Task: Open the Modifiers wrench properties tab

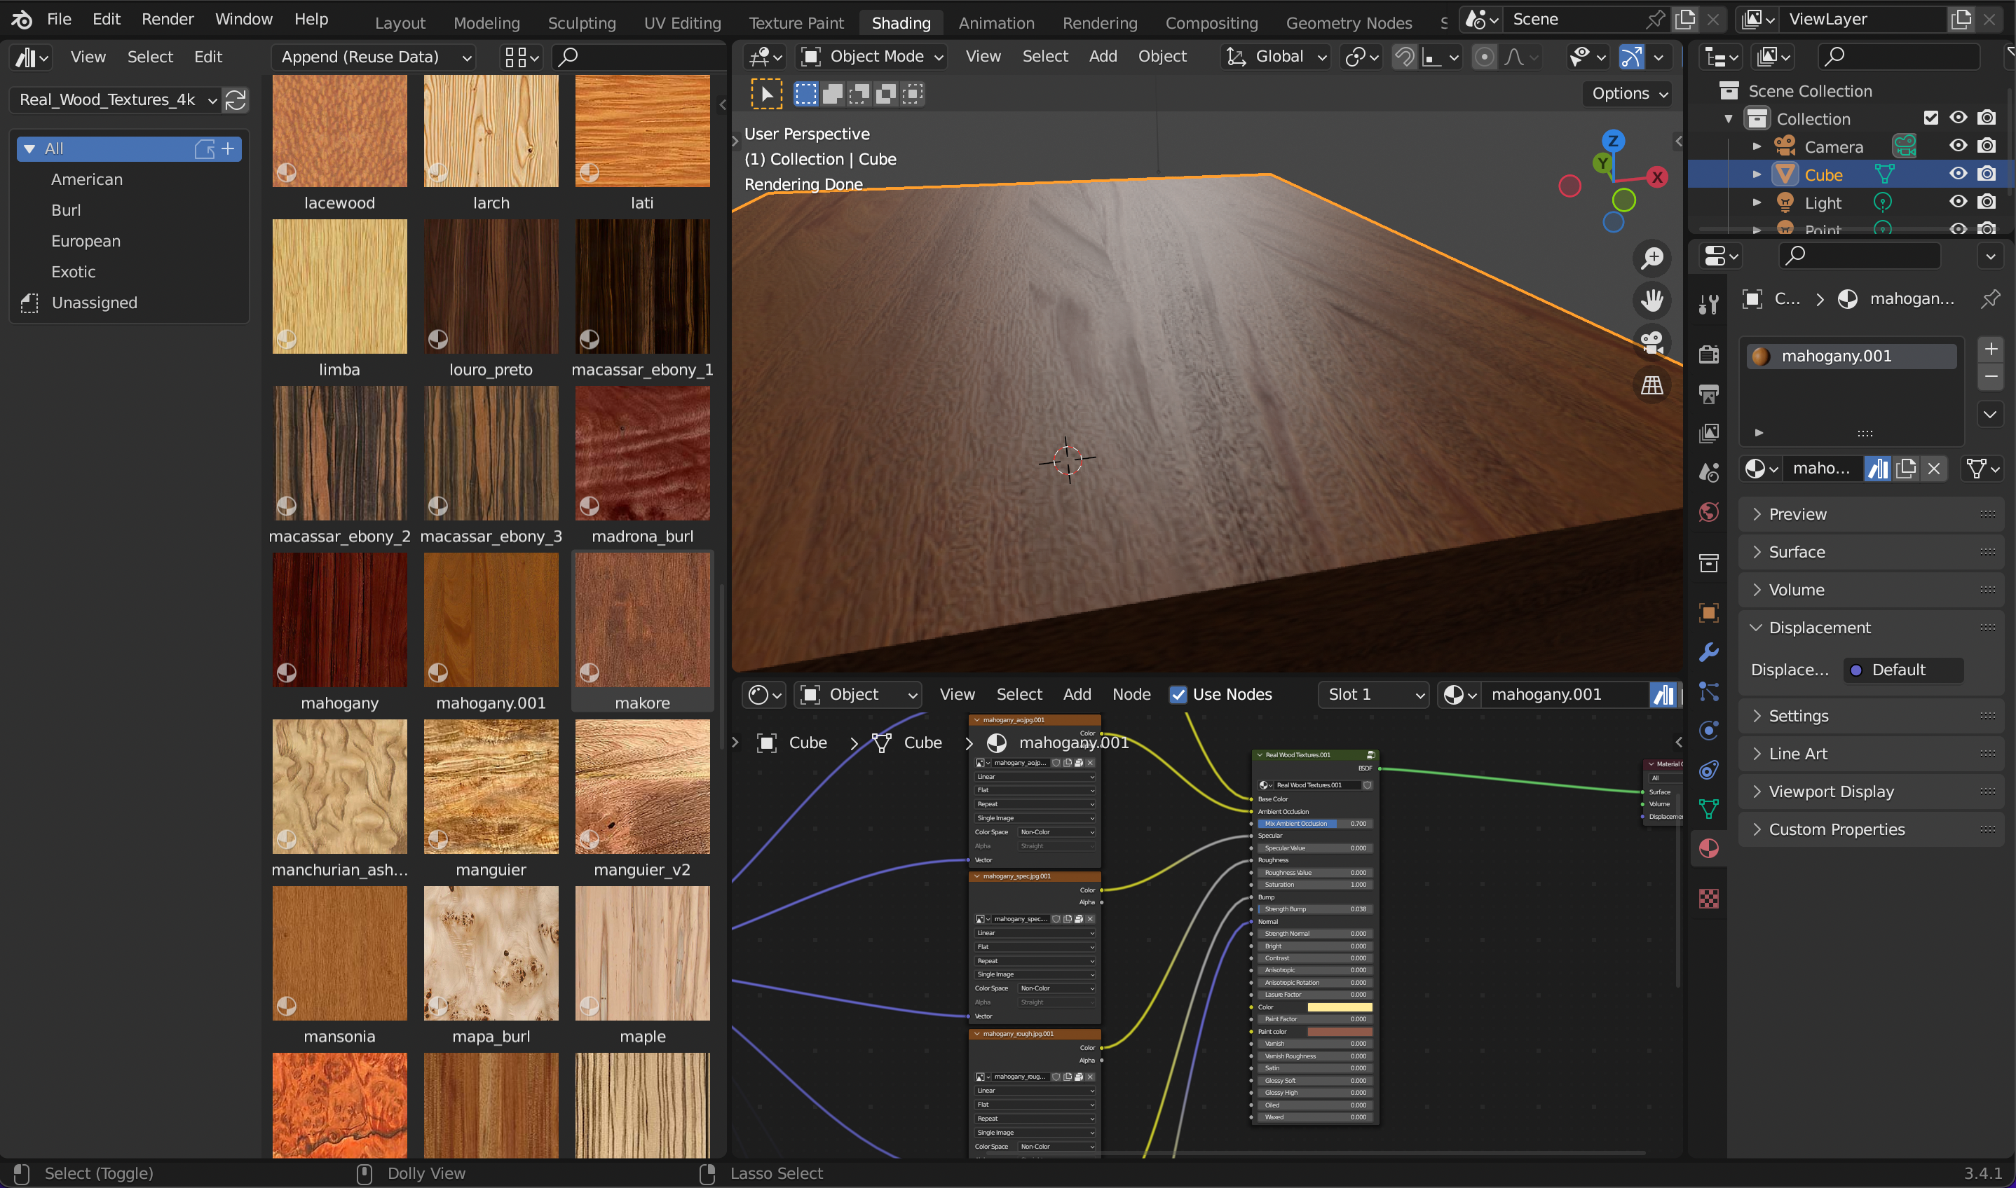Action: coord(1708,651)
